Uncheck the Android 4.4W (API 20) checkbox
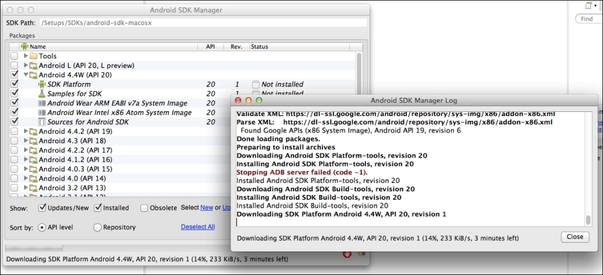 (14, 75)
